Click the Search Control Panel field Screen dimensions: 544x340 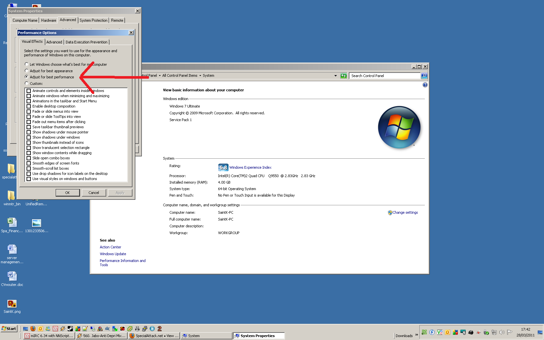[384, 76]
